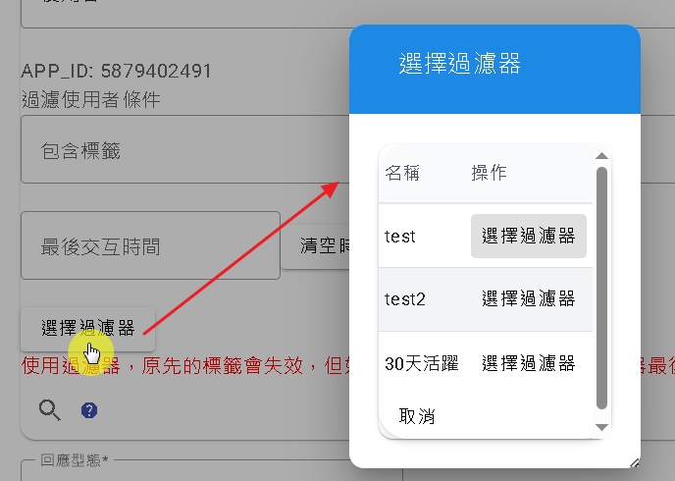Click the scrollbar down arrow in dialog

tap(601, 427)
